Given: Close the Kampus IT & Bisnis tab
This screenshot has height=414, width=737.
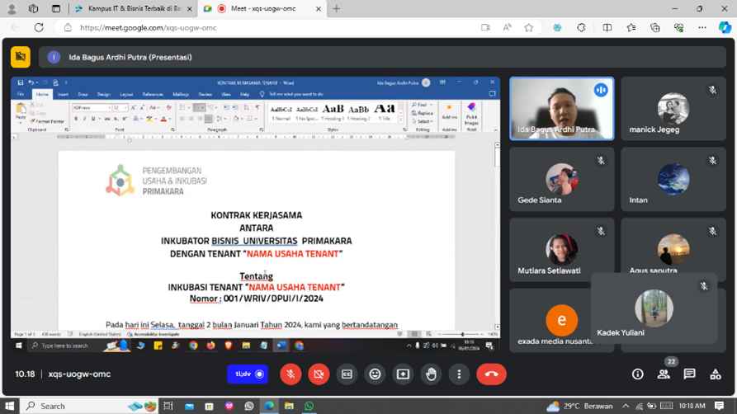Looking at the screenshot, I should (x=190, y=8).
